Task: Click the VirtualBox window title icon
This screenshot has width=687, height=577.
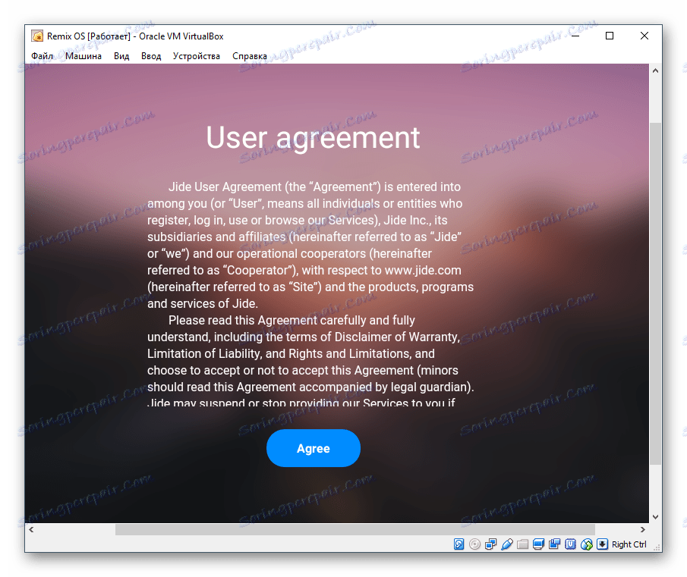Action: [x=37, y=36]
